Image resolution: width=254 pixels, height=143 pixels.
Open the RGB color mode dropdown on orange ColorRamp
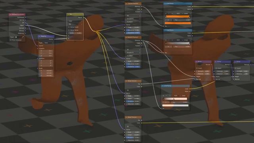pos(179,14)
